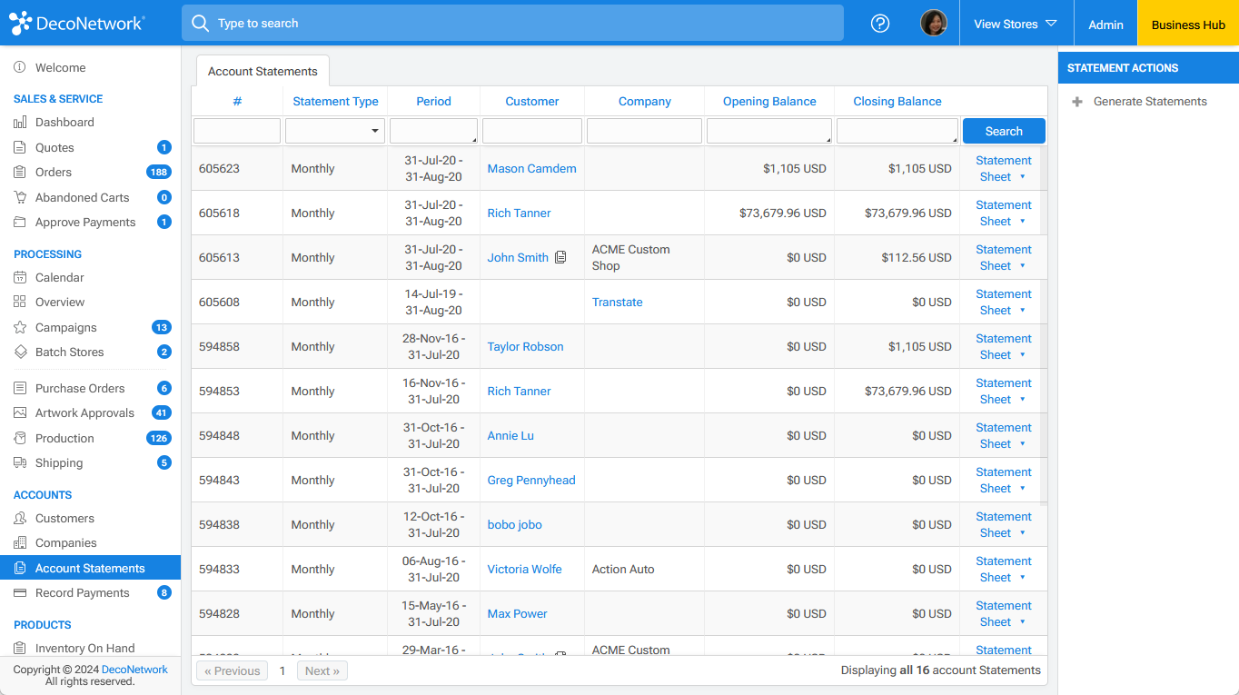
Task: Click the Calendar icon in Processing
Action: coord(20,278)
